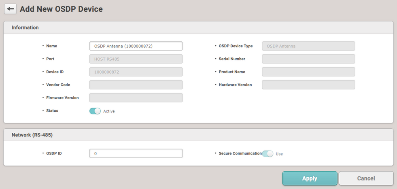
Task: Click the Vendor Code label
Action: (x=58, y=85)
